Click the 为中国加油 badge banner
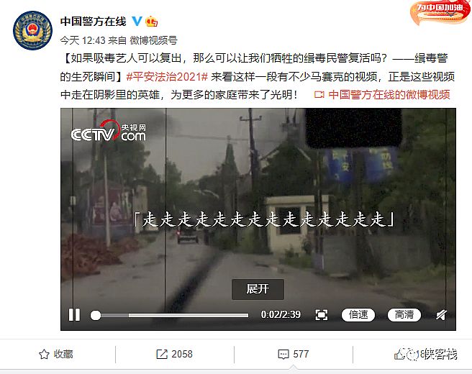472x374 pixels. click(x=440, y=13)
